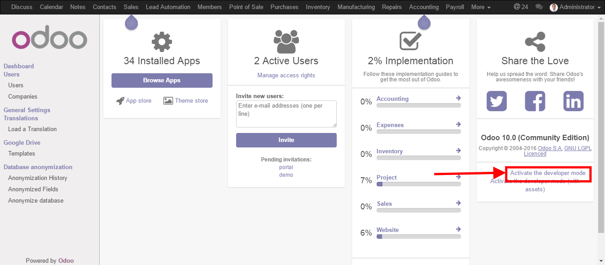Open Templates under Google Drive
605x265 pixels.
point(22,154)
